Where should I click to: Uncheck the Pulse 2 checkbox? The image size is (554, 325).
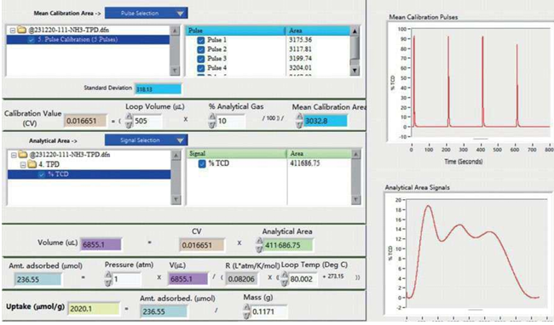[x=201, y=49]
